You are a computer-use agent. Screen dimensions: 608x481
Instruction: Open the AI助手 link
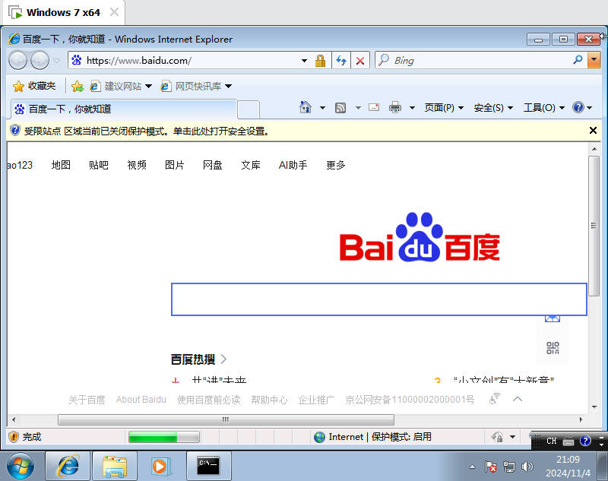293,165
